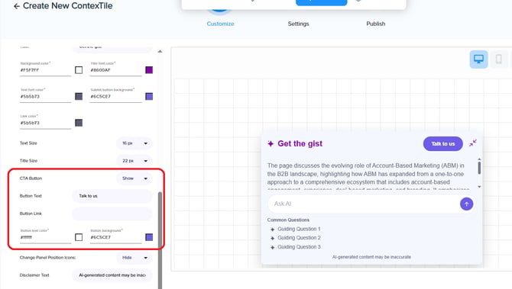Click the link color hex field
The image size is (512, 289).
pos(45,123)
